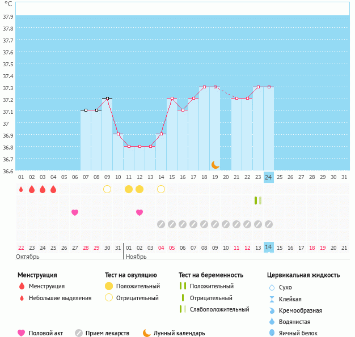Click the lowest temperature point on day 12
The height and width of the screenshot is (337, 355).
[140, 146]
